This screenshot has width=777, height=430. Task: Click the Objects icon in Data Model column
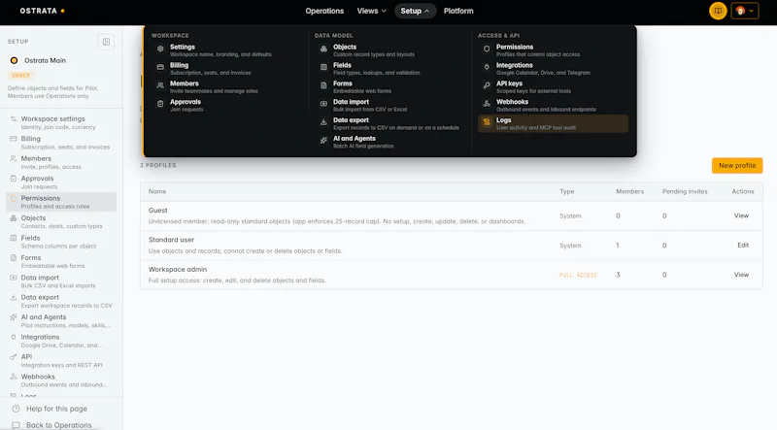(x=323, y=49)
